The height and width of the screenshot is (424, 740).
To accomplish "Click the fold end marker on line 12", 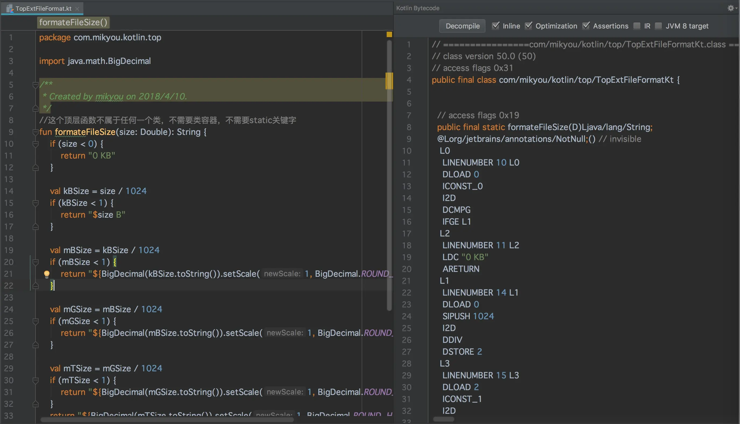I will click(x=35, y=167).
